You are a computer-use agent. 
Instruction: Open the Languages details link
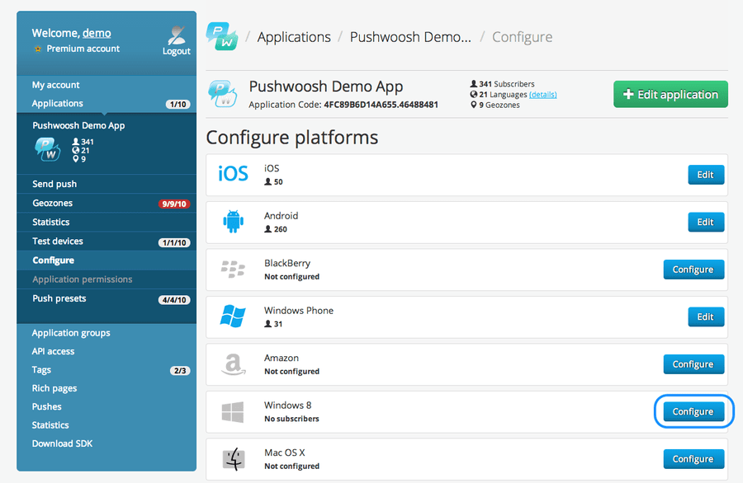point(542,95)
